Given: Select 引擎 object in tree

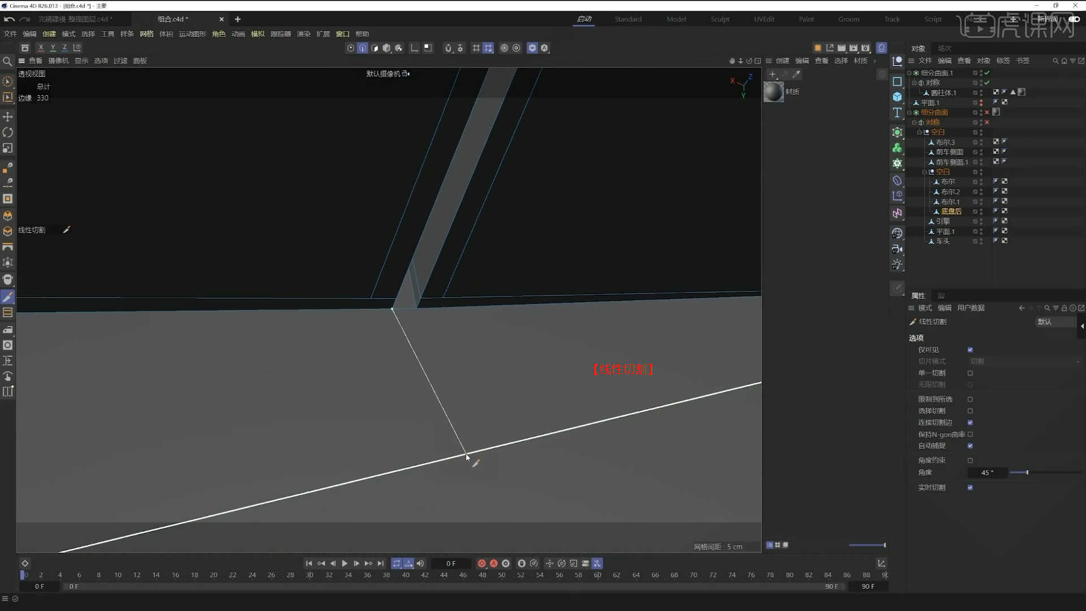Looking at the screenshot, I should pyautogui.click(x=943, y=221).
